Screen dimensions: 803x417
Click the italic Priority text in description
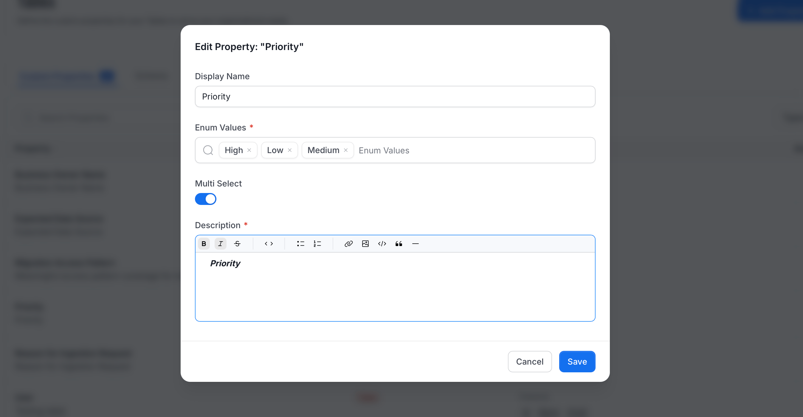point(225,264)
